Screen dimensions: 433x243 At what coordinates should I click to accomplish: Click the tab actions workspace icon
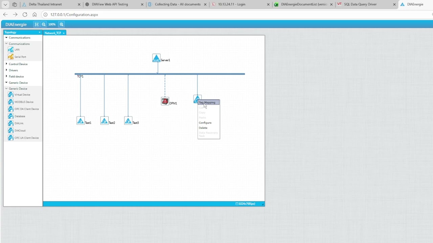(x=15, y=4)
